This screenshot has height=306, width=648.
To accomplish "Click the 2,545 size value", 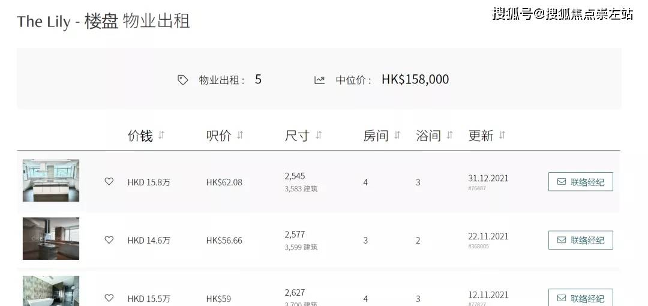I will [x=295, y=176].
